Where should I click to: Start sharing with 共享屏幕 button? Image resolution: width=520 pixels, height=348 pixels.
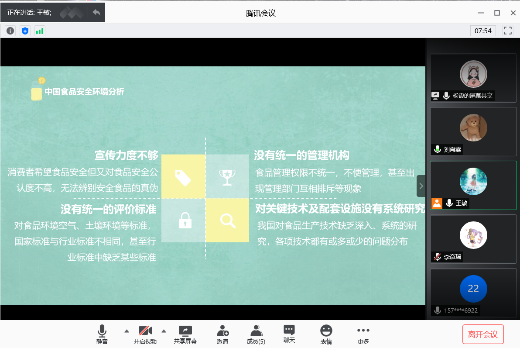click(185, 334)
